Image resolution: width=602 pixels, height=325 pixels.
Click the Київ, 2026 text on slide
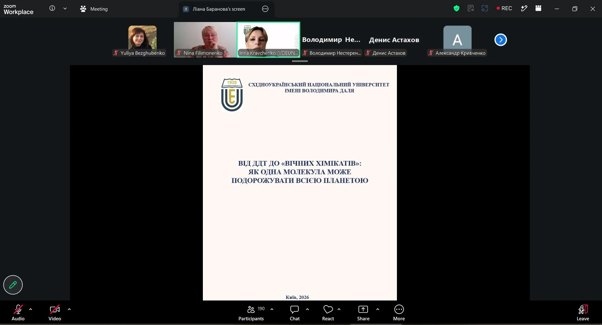297,297
